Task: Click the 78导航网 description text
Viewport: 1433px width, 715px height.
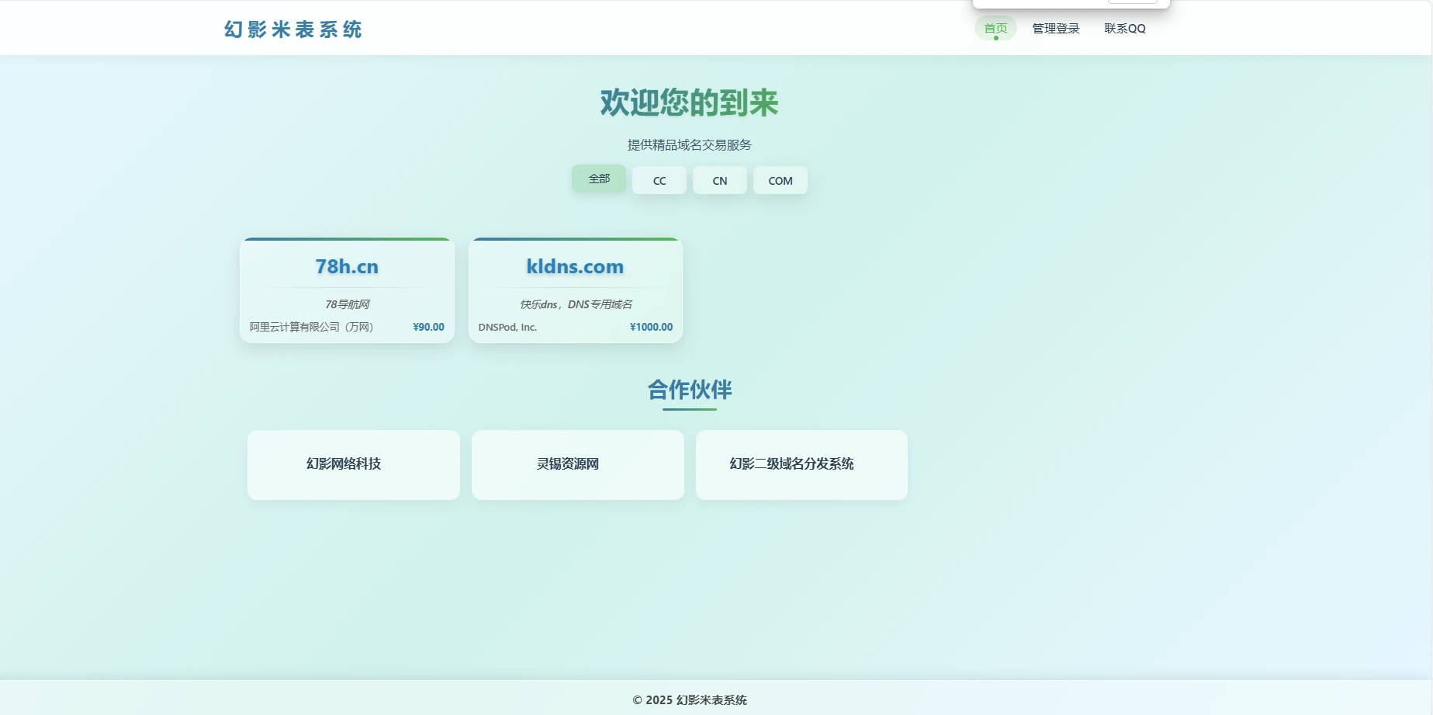Action: [347, 304]
